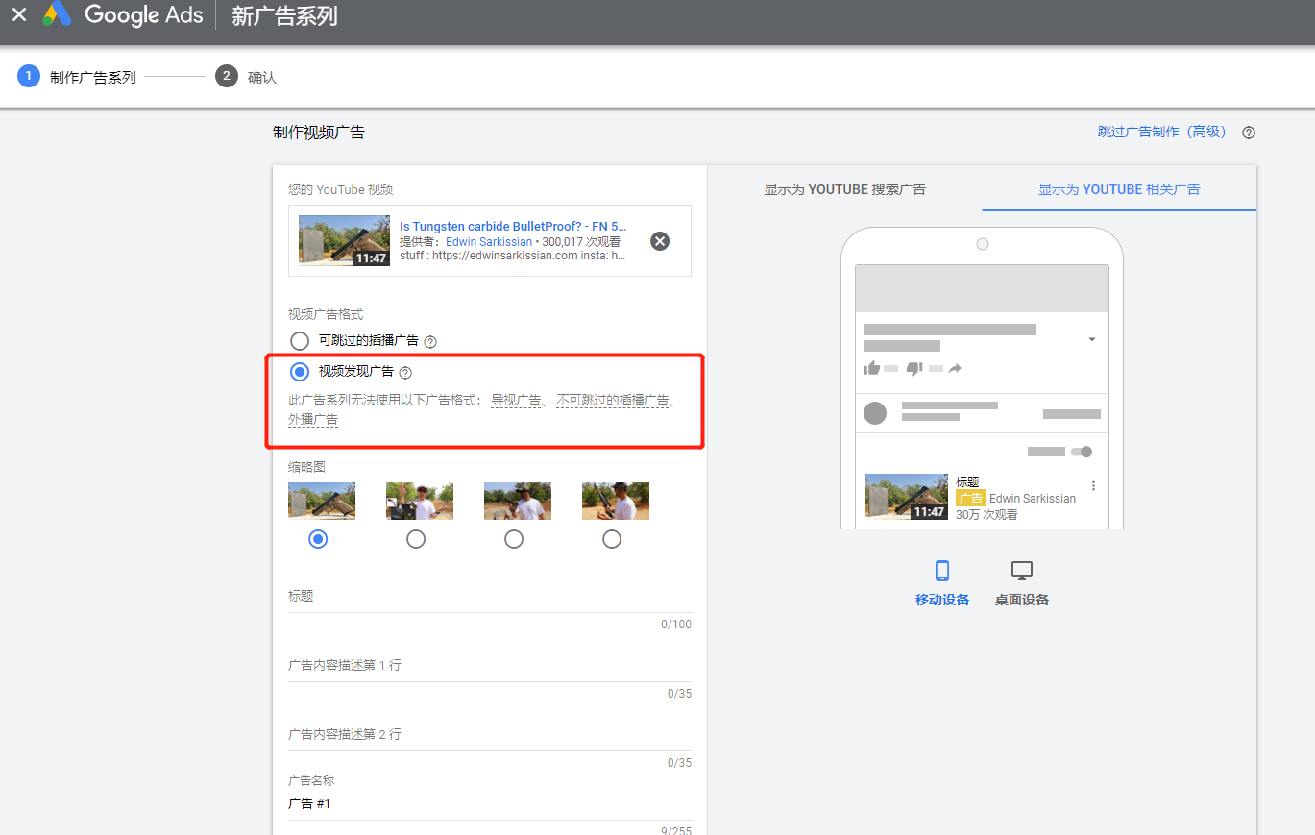Viewport: 1315px width, 835px height.
Task: Close the new campaign dialog with X icon
Action: [19, 15]
